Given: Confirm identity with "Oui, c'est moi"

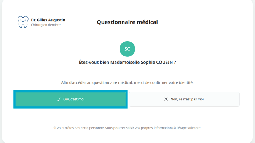Looking at the screenshot, I should coord(70,99).
